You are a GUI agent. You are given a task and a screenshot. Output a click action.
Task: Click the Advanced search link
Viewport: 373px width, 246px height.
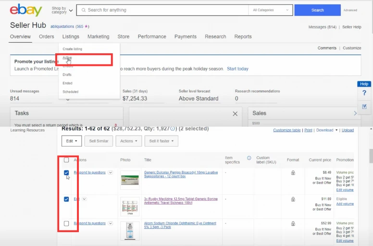click(x=350, y=10)
